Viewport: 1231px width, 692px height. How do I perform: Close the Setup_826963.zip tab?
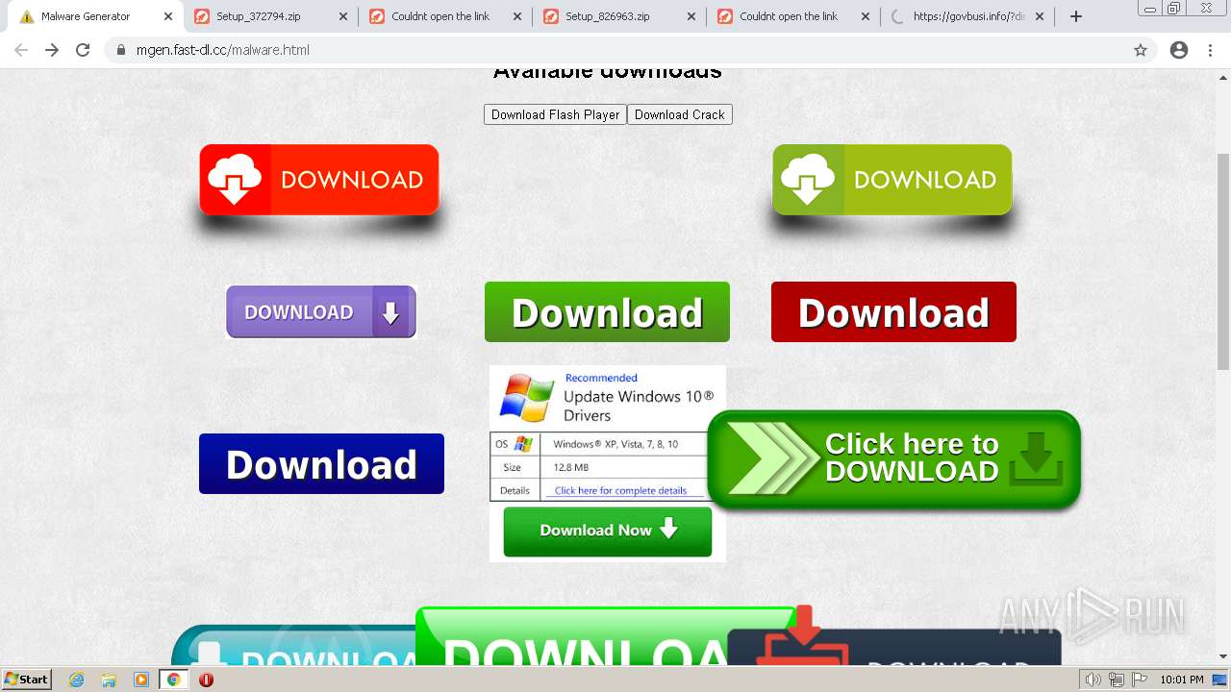tap(691, 16)
